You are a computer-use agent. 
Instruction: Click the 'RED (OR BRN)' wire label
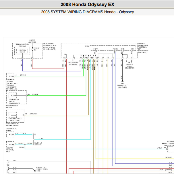click(166, 170)
